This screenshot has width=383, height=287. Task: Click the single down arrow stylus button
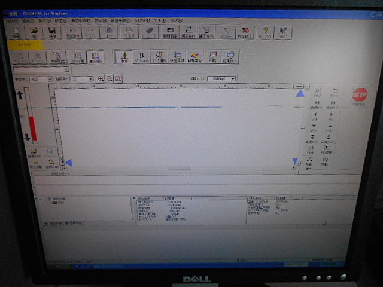[x=314, y=128]
